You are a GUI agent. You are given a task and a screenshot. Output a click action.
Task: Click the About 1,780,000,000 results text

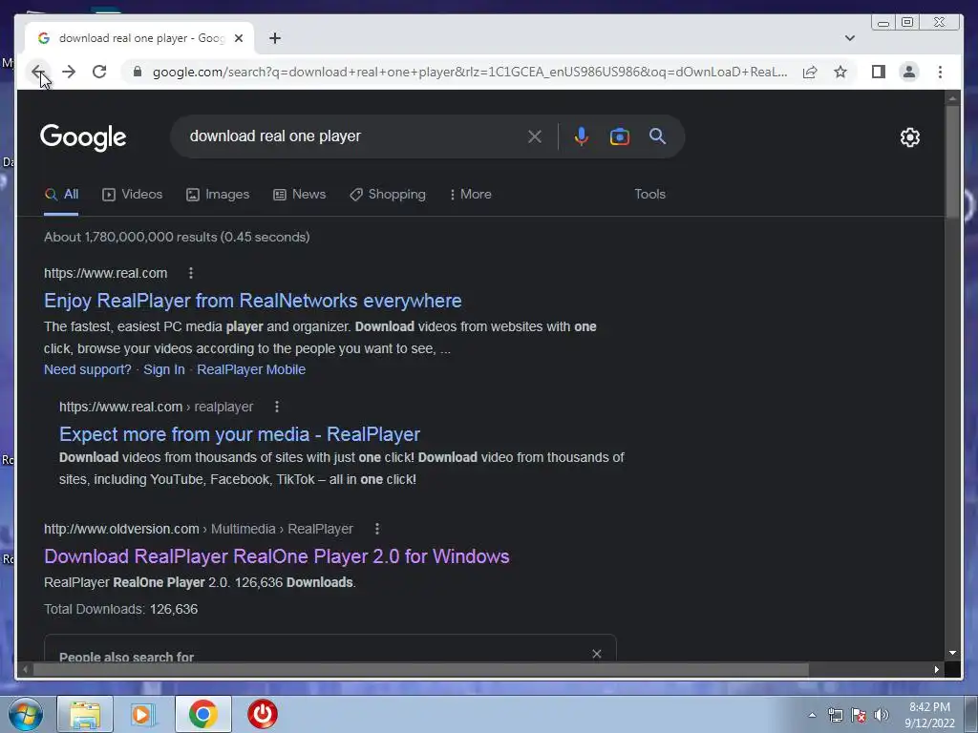[x=177, y=237]
